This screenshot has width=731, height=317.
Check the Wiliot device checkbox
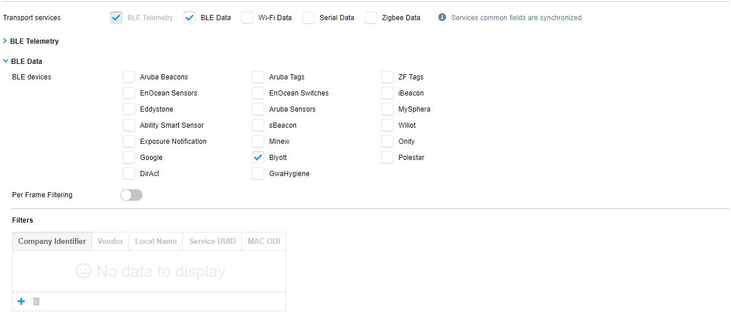click(388, 125)
